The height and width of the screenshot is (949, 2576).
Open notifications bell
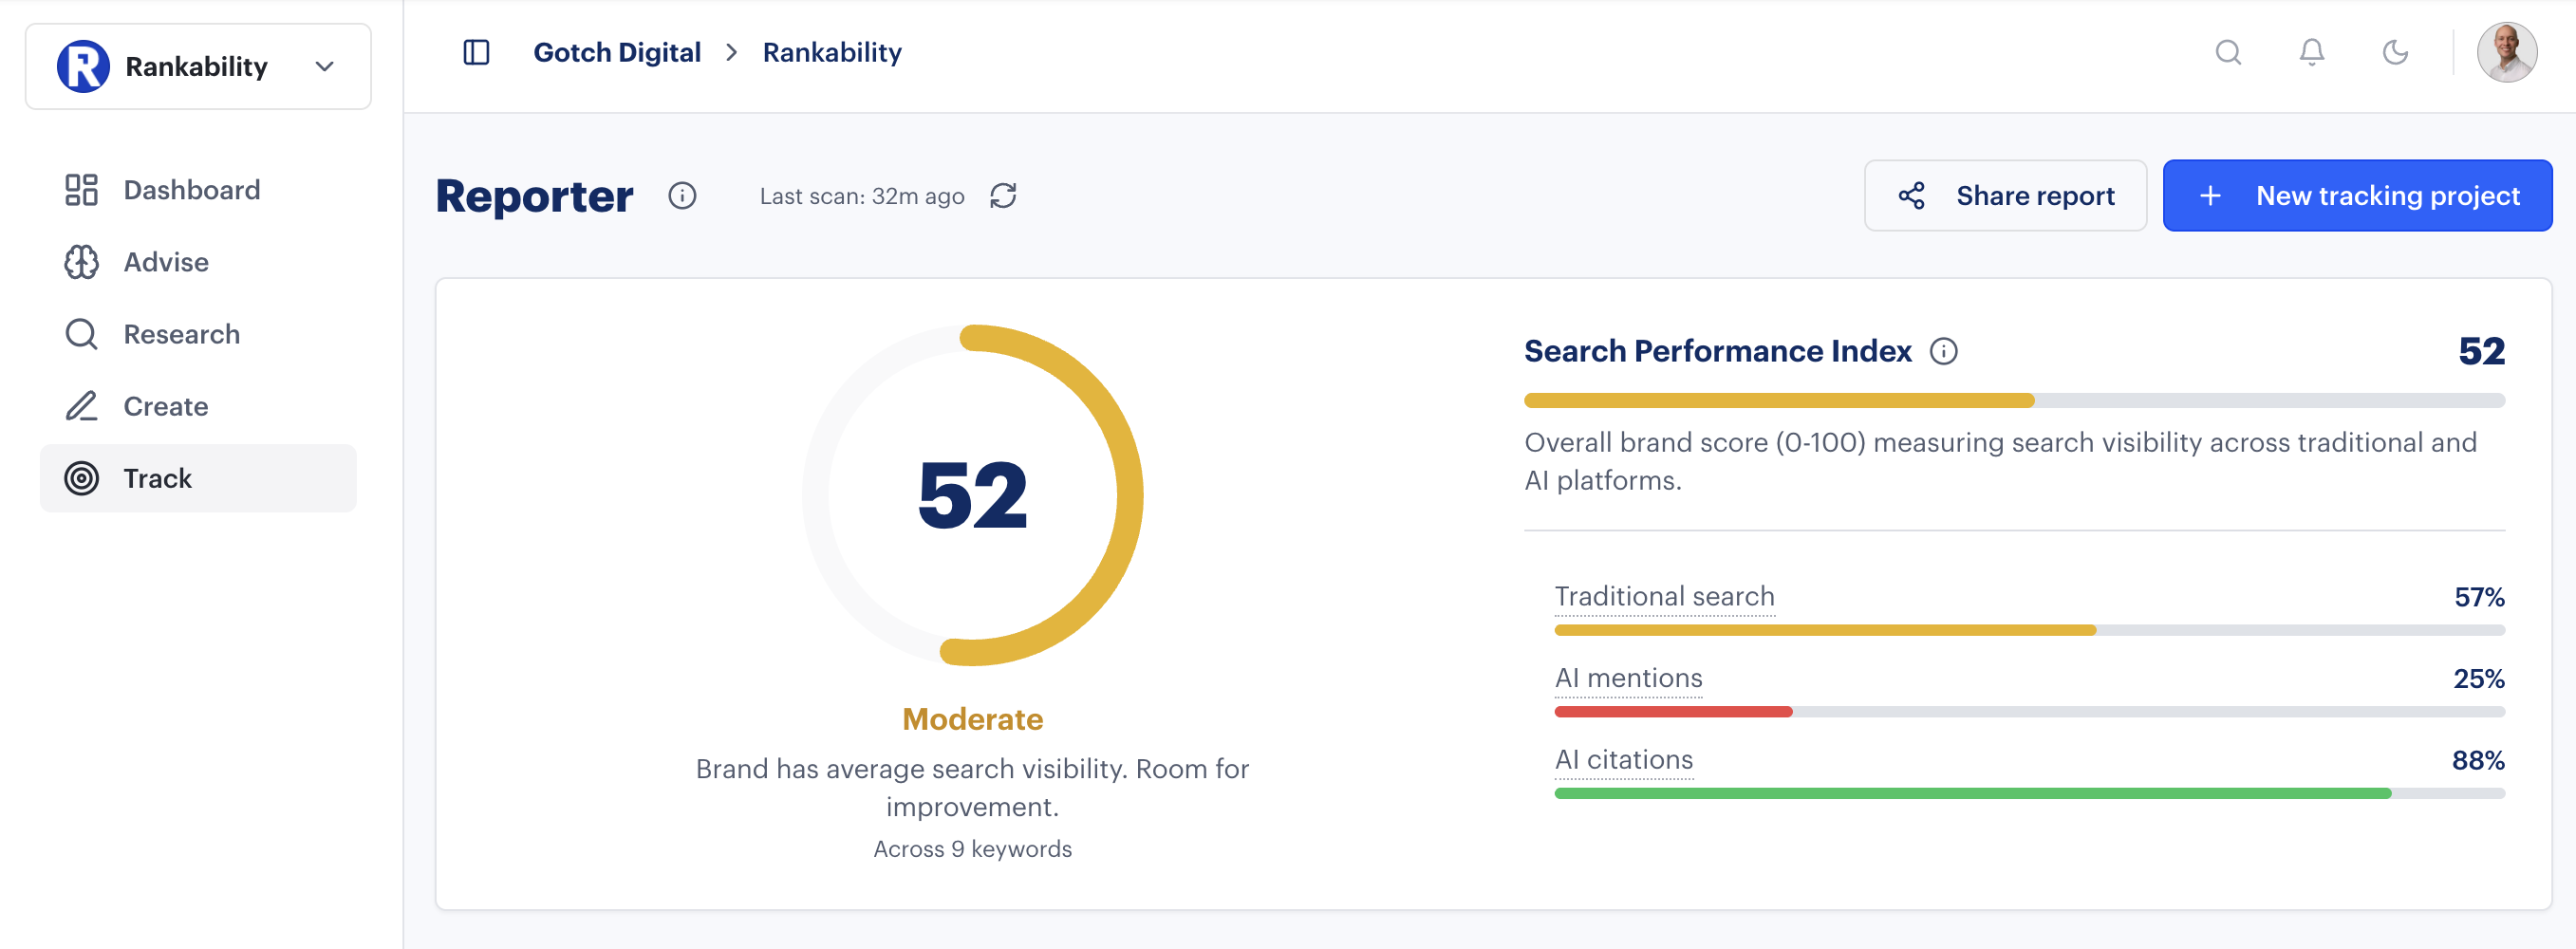tap(2311, 52)
